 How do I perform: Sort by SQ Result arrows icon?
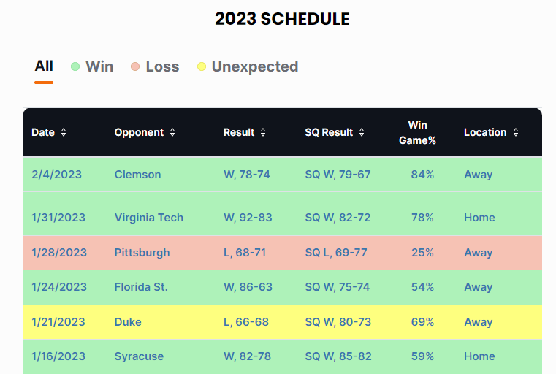(x=362, y=133)
